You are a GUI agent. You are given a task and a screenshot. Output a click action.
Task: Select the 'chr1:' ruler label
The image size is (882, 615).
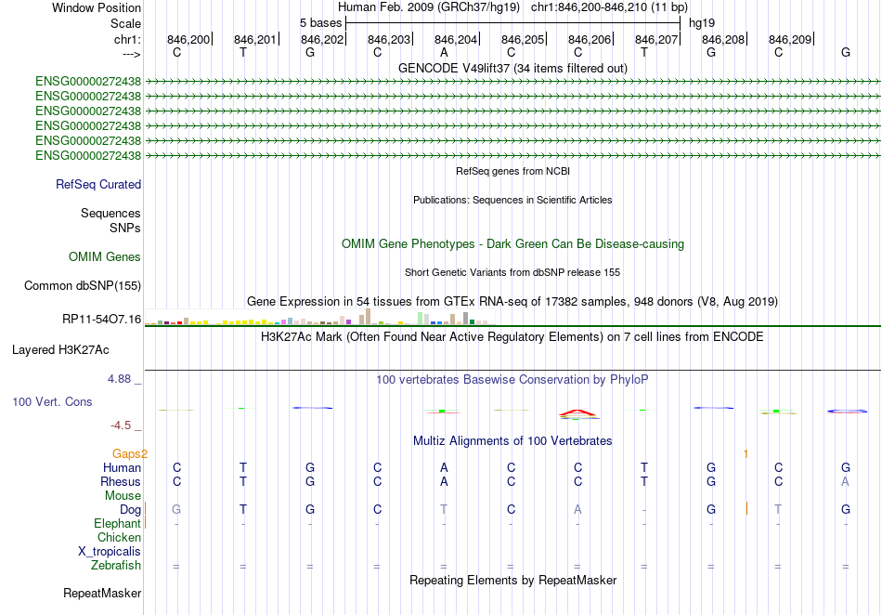[x=127, y=39]
